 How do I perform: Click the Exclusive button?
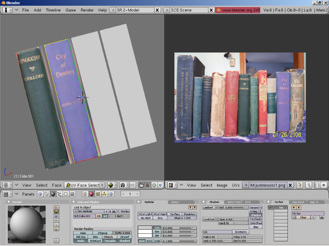coord(241,232)
